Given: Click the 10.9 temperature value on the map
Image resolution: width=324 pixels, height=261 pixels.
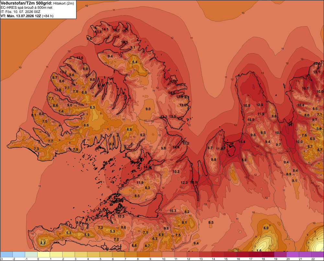Looking at the screenshot, I should tap(251, 120).
